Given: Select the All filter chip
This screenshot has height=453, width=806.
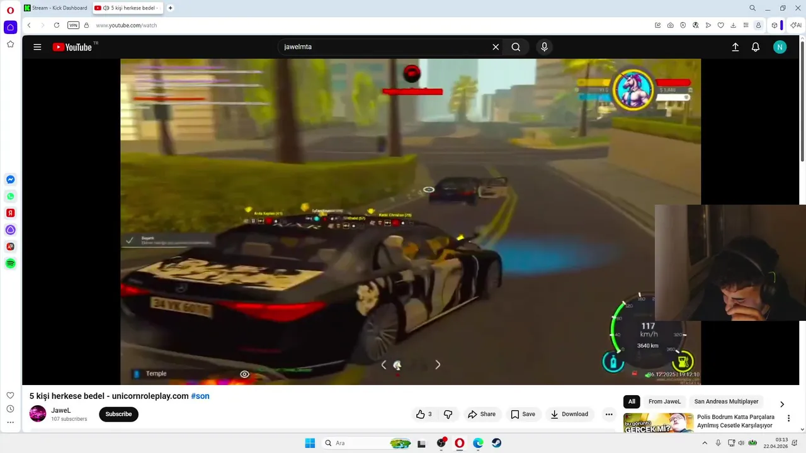Looking at the screenshot, I should click(x=632, y=401).
